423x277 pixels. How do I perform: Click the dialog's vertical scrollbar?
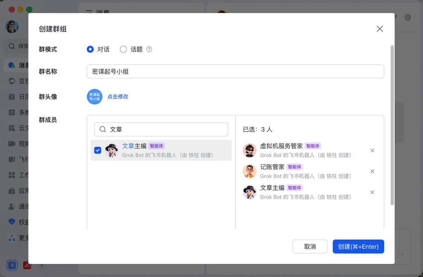[392, 125]
